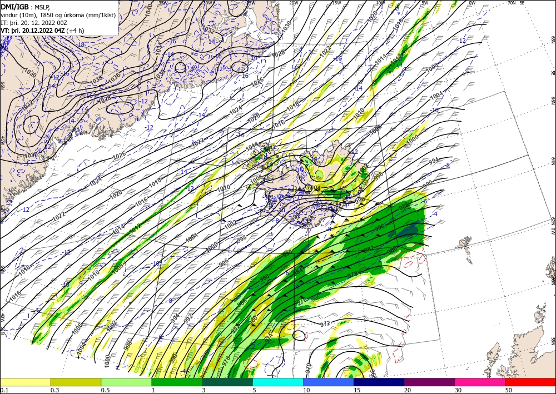Click the purple 20–30 mm legend swatch

pyautogui.click(x=429, y=382)
